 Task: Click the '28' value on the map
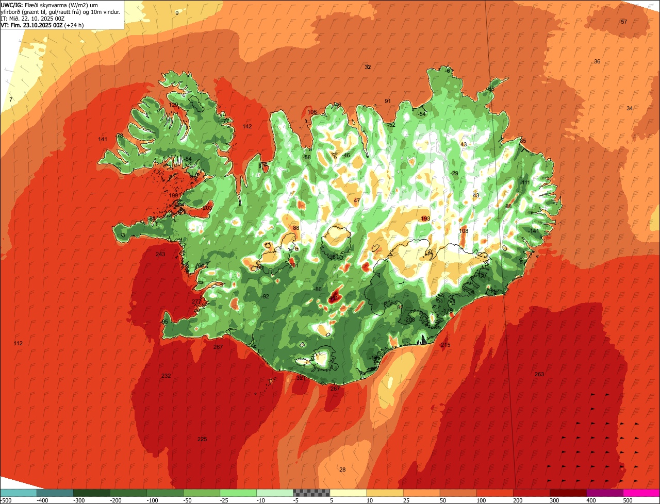click(342, 469)
